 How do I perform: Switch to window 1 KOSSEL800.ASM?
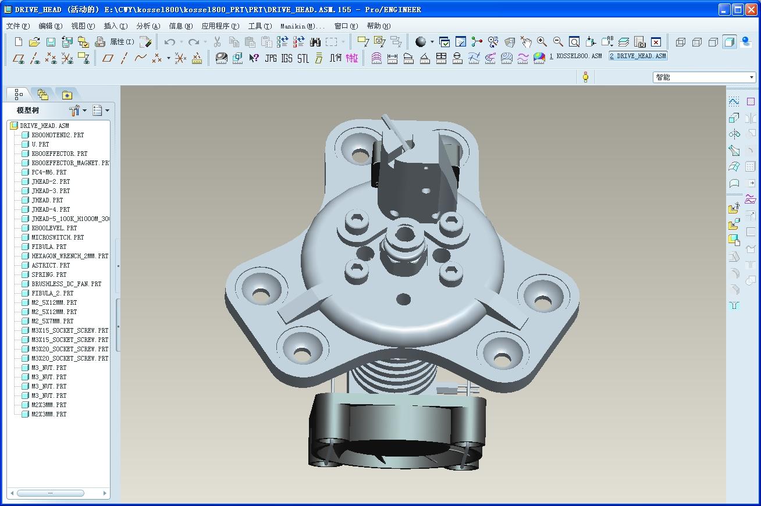pyautogui.click(x=576, y=56)
